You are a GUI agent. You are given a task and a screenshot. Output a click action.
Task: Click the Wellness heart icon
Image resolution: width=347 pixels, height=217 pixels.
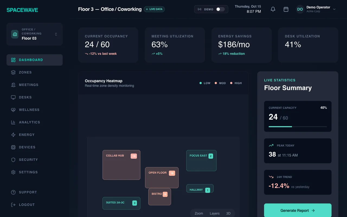coord(13,110)
